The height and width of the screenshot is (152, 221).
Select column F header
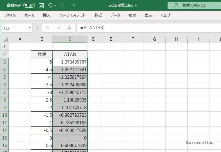pos(133,39)
